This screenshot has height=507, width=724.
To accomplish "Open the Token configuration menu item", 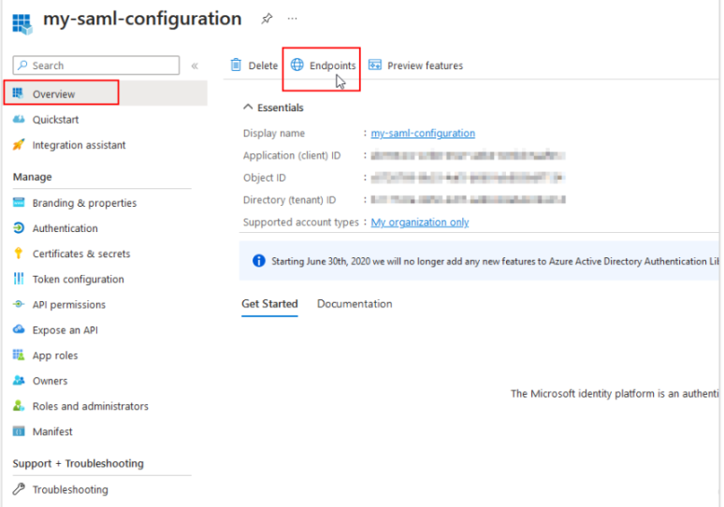I will tap(78, 279).
